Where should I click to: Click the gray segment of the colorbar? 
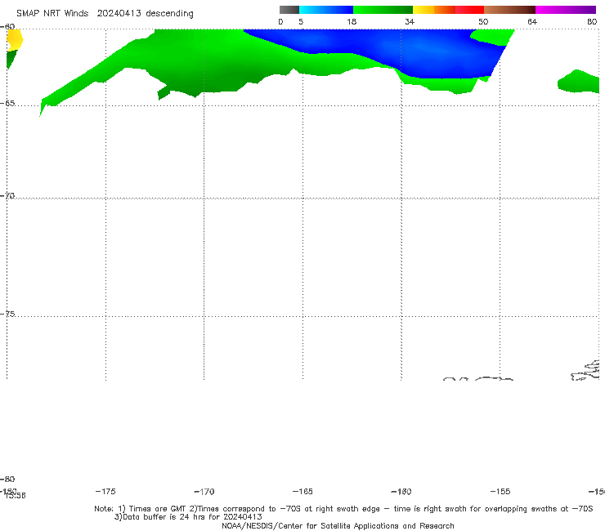(x=289, y=10)
